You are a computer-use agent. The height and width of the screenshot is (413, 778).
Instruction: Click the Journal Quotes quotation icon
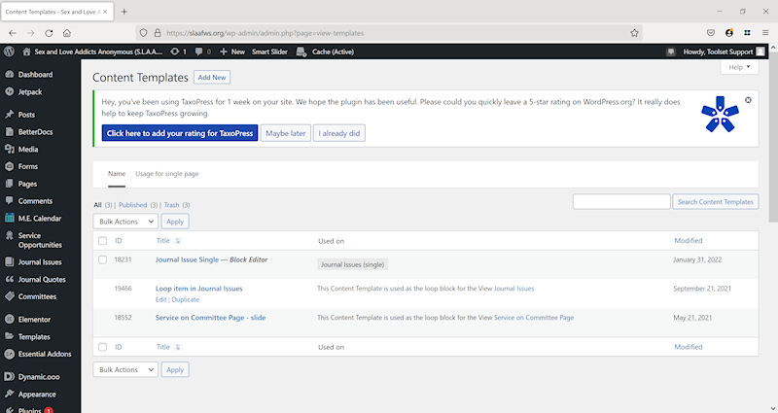10,280
